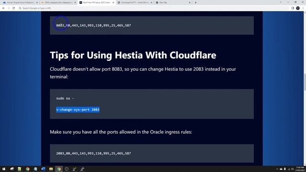This screenshot has height=172, width=306.
Task: Click the microphone icon in system tray
Action: click(x=285, y=169)
